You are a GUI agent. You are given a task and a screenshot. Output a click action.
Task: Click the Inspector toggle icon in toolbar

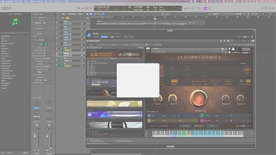[7, 8]
